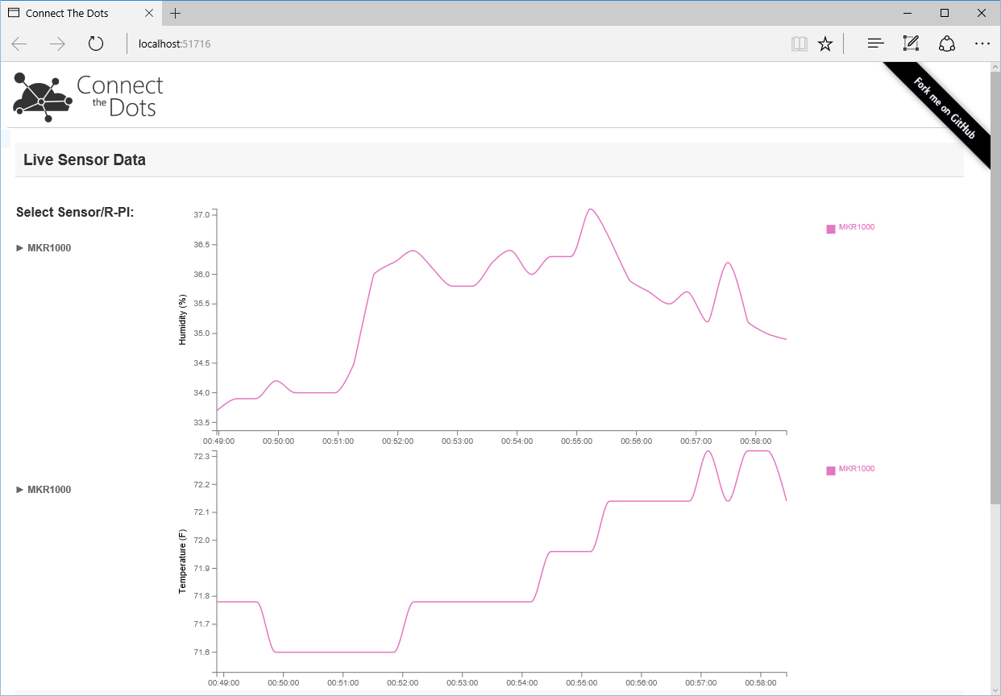1001x696 pixels.
Task: Expand the second MKR1000 sensor entry
Action: [x=44, y=489]
